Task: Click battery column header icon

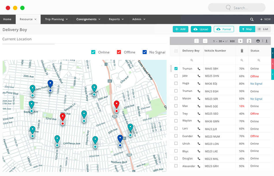Action: 242,51
